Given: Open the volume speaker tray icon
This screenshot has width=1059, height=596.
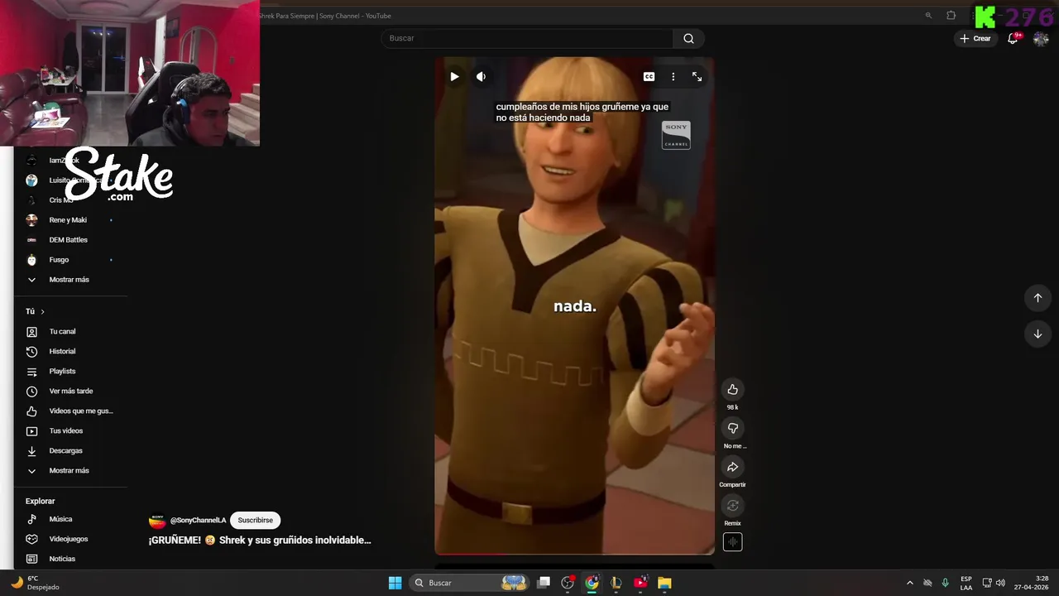Looking at the screenshot, I should 1000,583.
